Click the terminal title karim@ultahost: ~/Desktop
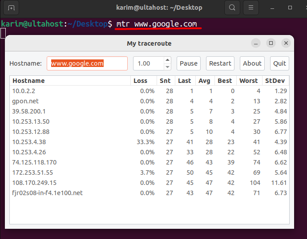 159,8
